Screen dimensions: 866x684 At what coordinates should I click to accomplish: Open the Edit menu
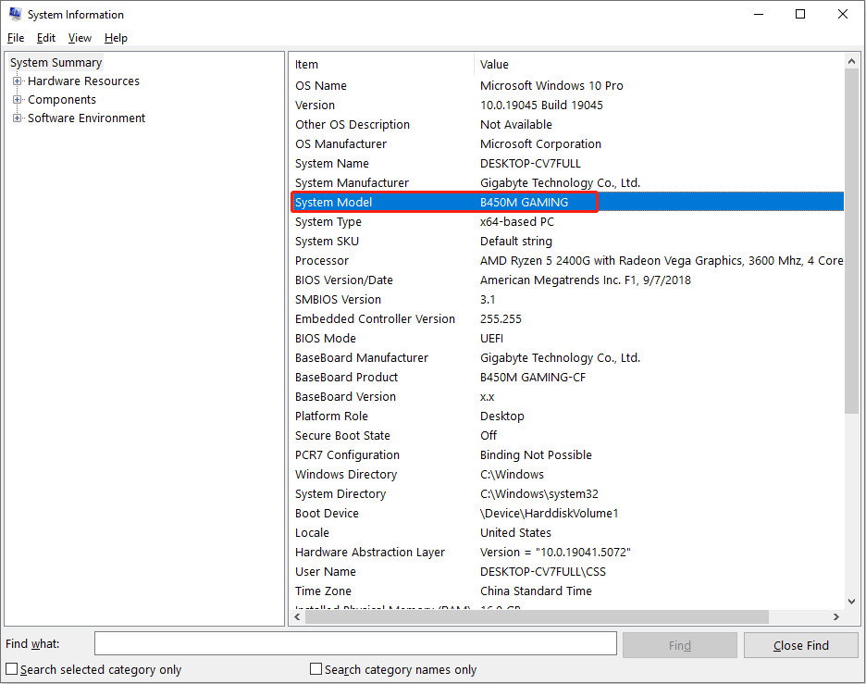tap(45, 38)
